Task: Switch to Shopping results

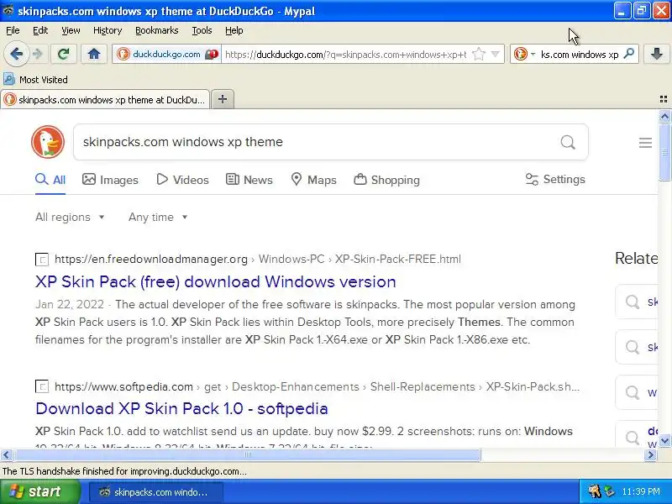Action: pyautogui.click(x=387, y=180)
